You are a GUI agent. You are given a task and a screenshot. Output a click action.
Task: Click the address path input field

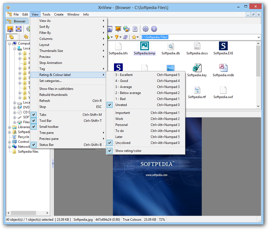(199, 37)
